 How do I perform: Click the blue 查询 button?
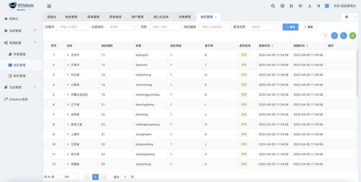[290, 27]
